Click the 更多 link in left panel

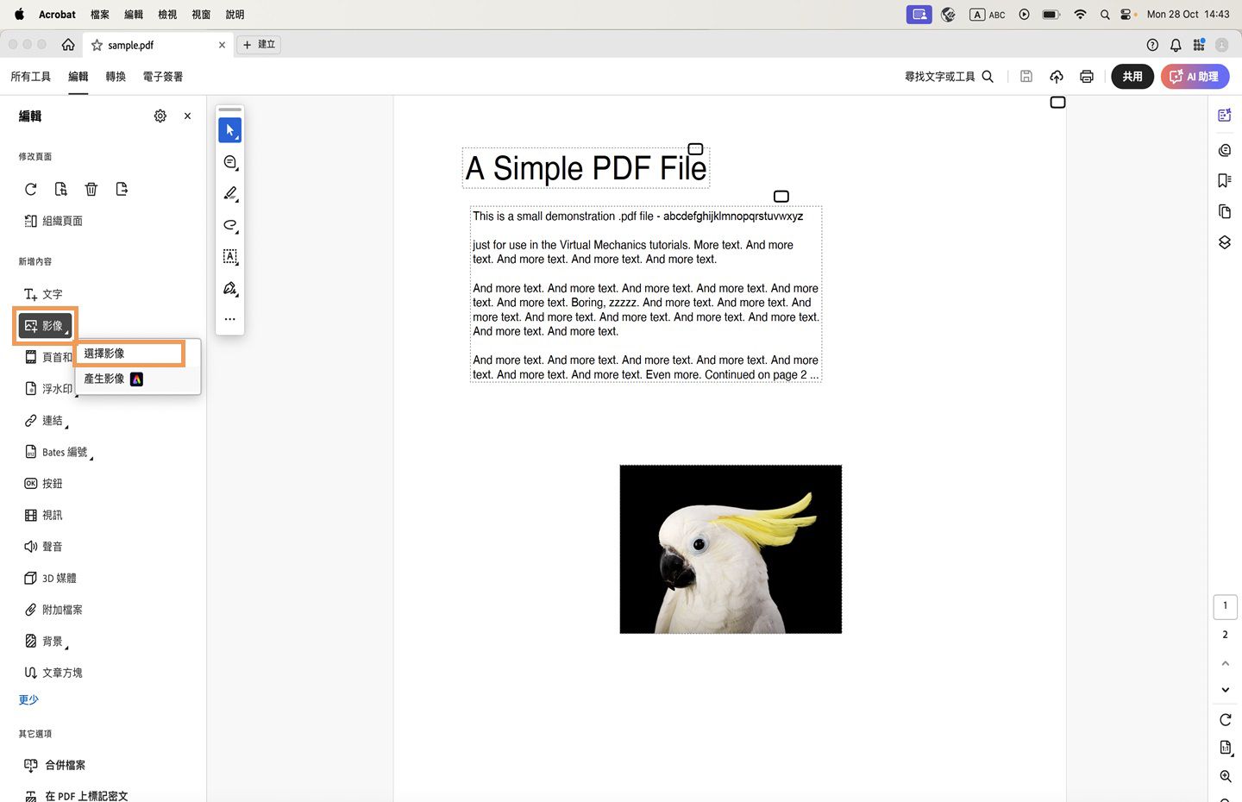tap(28, 699)
